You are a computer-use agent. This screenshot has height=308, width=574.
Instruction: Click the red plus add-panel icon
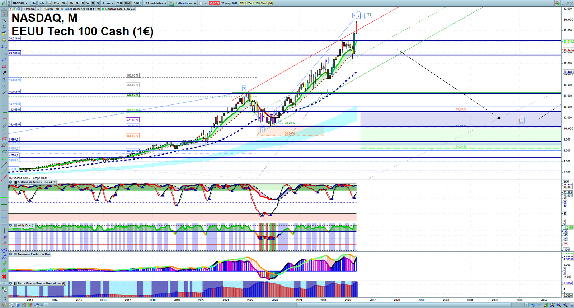click(11, 9)
